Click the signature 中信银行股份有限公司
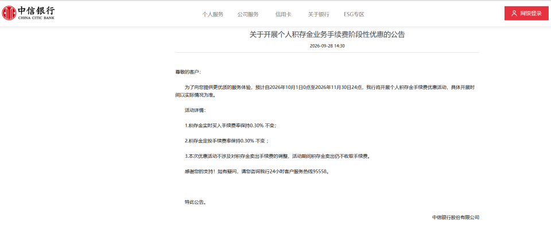The height and width of the screenshot is (229, 551). (456, 218)
